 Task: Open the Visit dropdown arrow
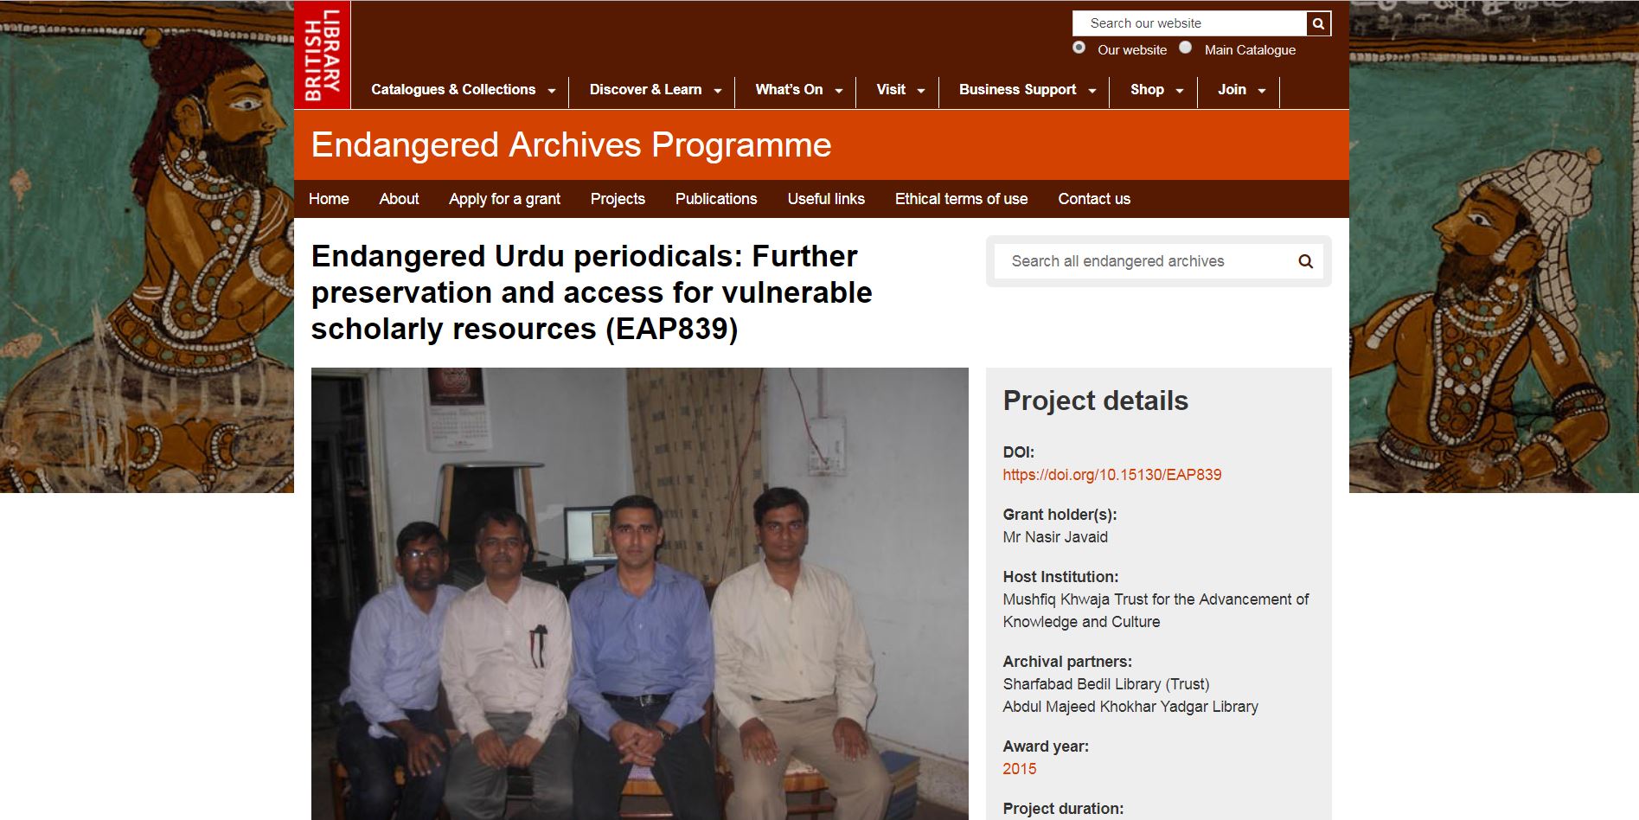pos(920,90)
